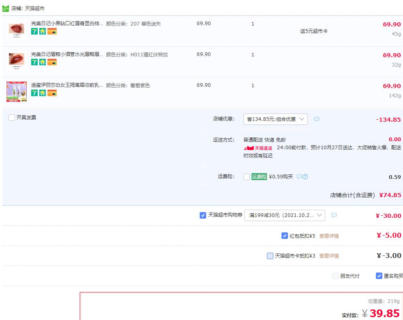Click the guarantee badge icon under 完美日记小黑钻口红
403x320 pixels.
(43, 31)
